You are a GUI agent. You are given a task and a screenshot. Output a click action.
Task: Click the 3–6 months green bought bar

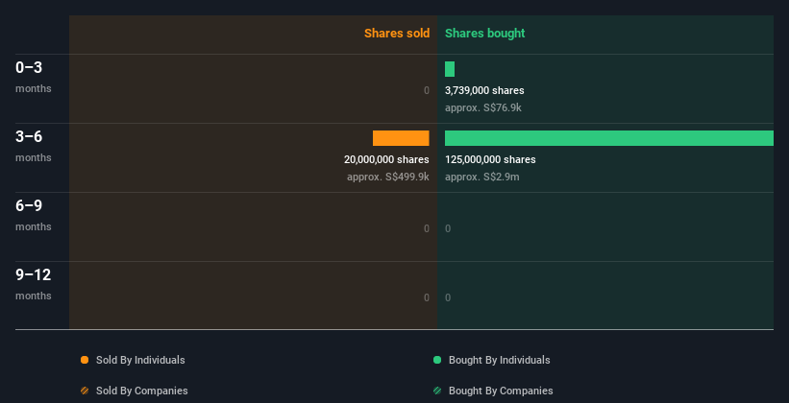click(x=609, y=138)
